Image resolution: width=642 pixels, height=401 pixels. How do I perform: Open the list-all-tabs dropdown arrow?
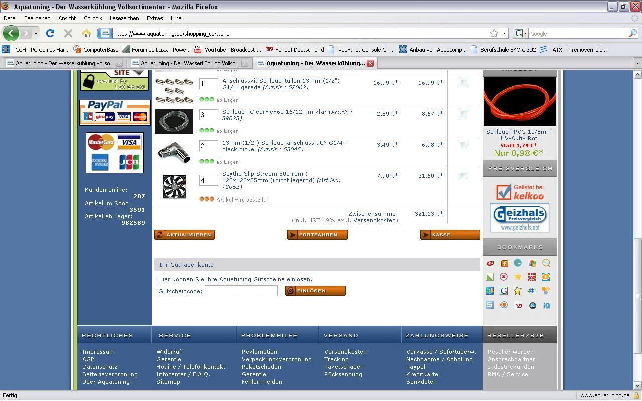click(637, 63)
